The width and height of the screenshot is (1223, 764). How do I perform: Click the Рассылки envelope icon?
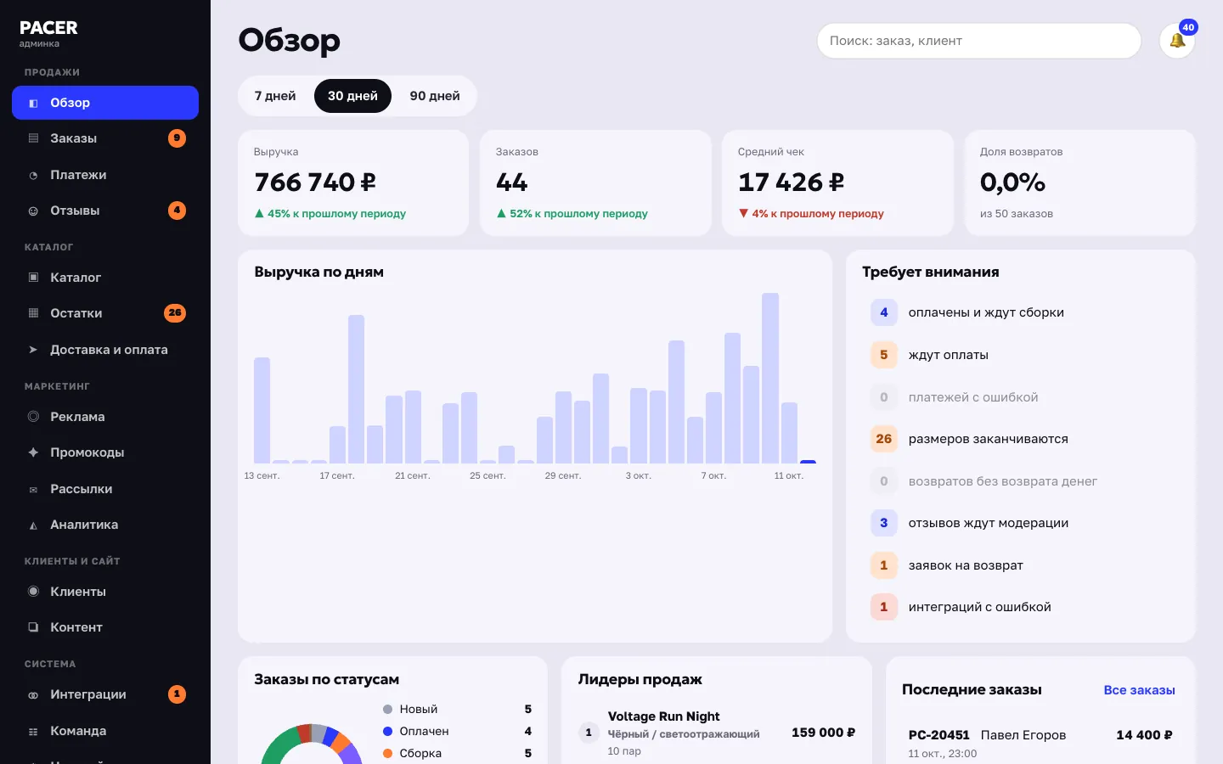pyautogui.click(x=33, y=489)
